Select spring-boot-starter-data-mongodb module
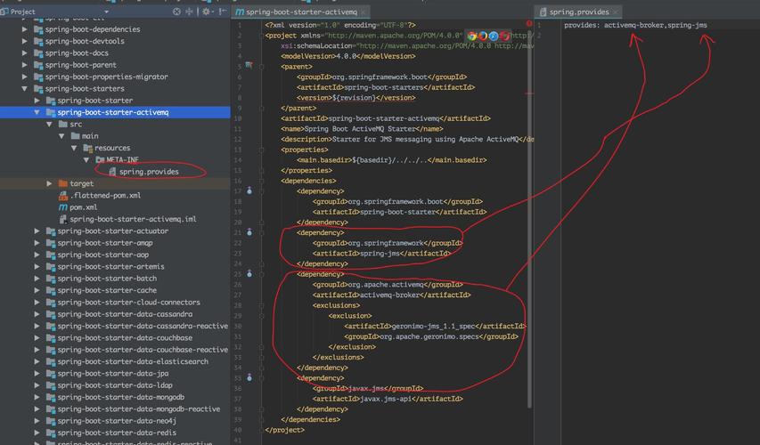 click(x=120, y=397)
